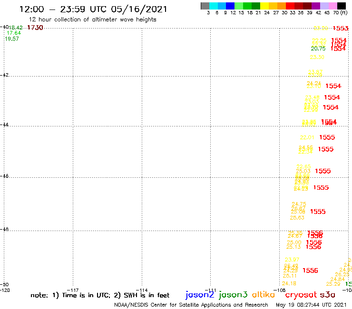The image size is (352, 309).
Task: Click the wave height '24.75'
Action: [x=299, y=204]
